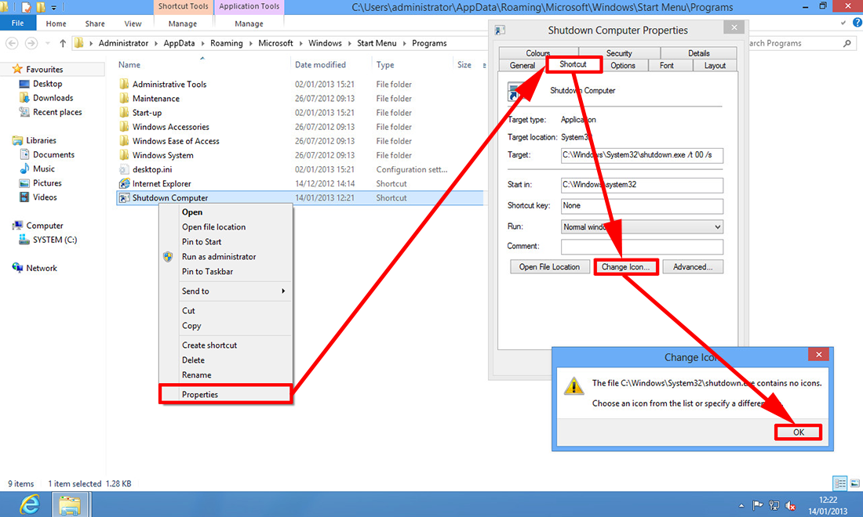Click OK in the Change Icon dialog
Viewport: 863px width, 517px height.
point(798,432)
